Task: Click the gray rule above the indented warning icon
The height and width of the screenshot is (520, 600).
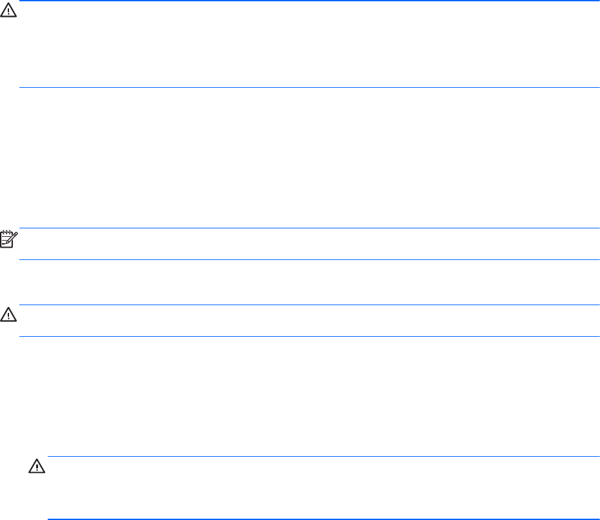Action: point(323,456)
